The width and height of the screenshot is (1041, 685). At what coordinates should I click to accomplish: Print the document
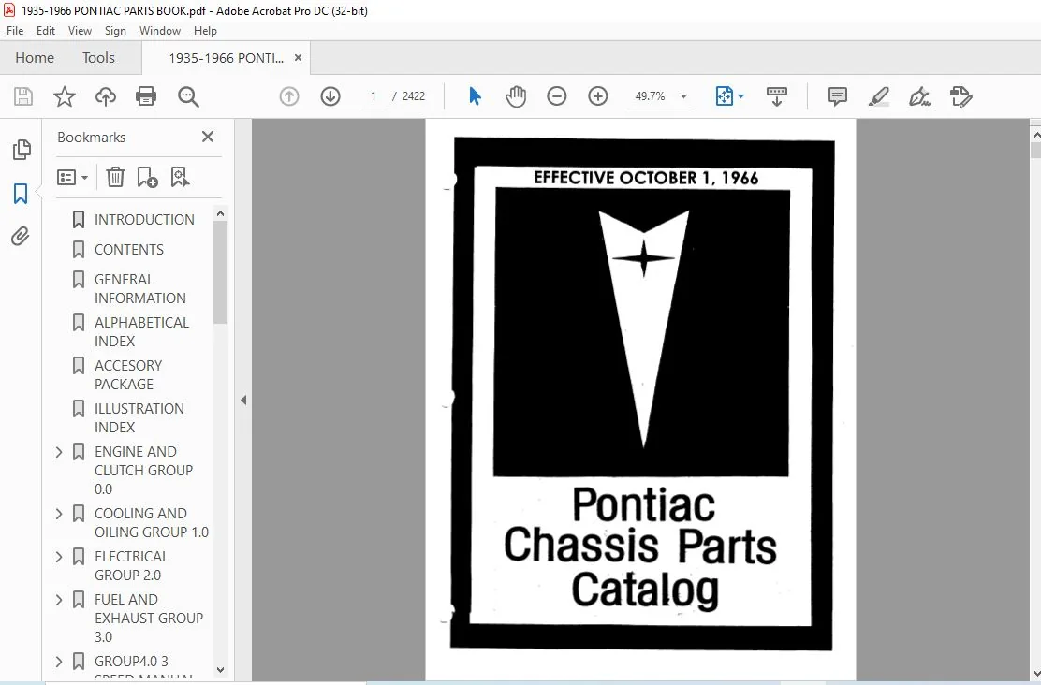(146, 96)
